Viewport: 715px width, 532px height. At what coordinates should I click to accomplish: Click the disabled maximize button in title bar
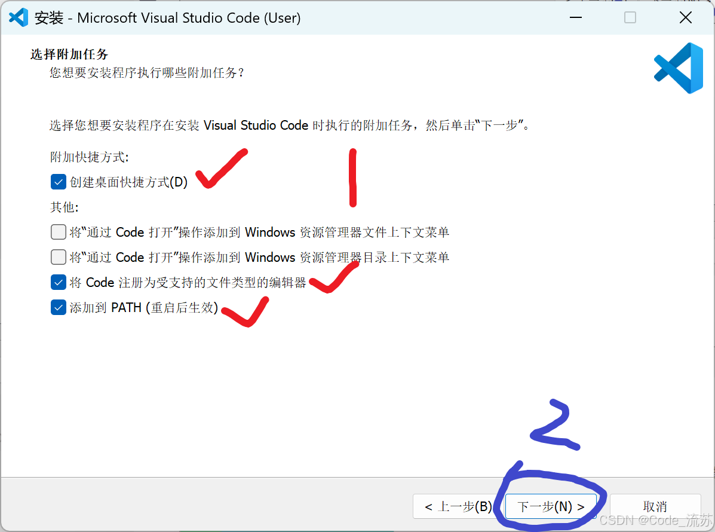click(x=630, y=18)
